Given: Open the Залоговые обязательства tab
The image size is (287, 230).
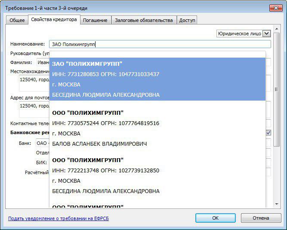Looking at the screenshot, I should (144, 20).
